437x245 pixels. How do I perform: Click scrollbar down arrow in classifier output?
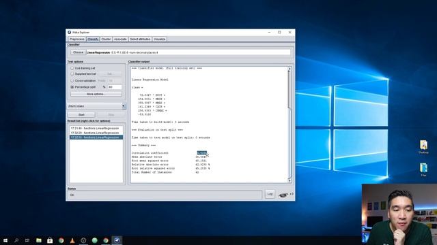[290, 180]
